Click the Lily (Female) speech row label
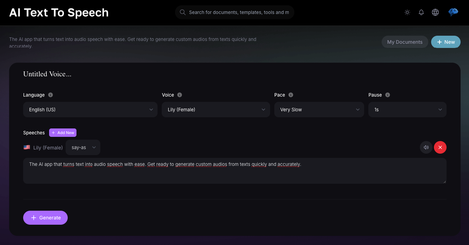 [48, 147]
